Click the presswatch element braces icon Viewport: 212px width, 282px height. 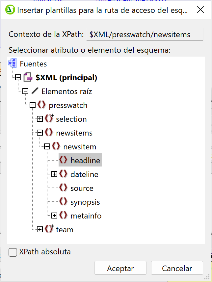[42, 105]
